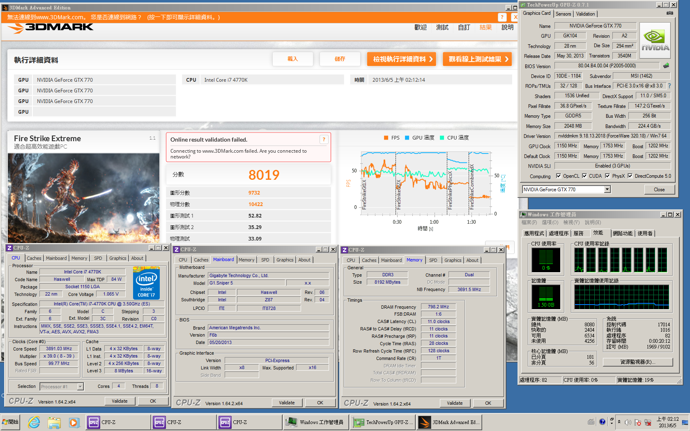Click the BIOS Version field in GPU-Z
Viewport: 690px width, 431px height.
[x=607, y=66]
